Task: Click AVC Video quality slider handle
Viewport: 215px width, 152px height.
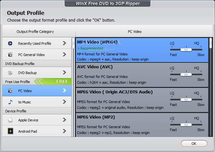Action: 186,75
